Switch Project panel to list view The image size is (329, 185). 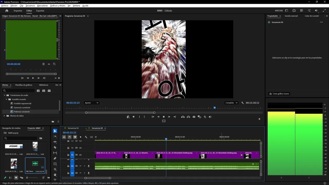coord(11,178)
